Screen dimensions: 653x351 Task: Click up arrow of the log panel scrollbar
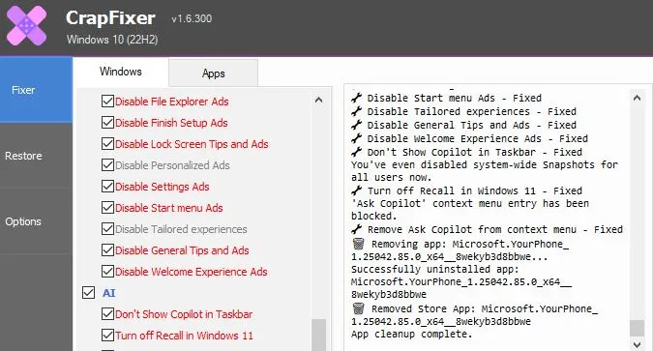pyautogui.click(x=637, y=99)
